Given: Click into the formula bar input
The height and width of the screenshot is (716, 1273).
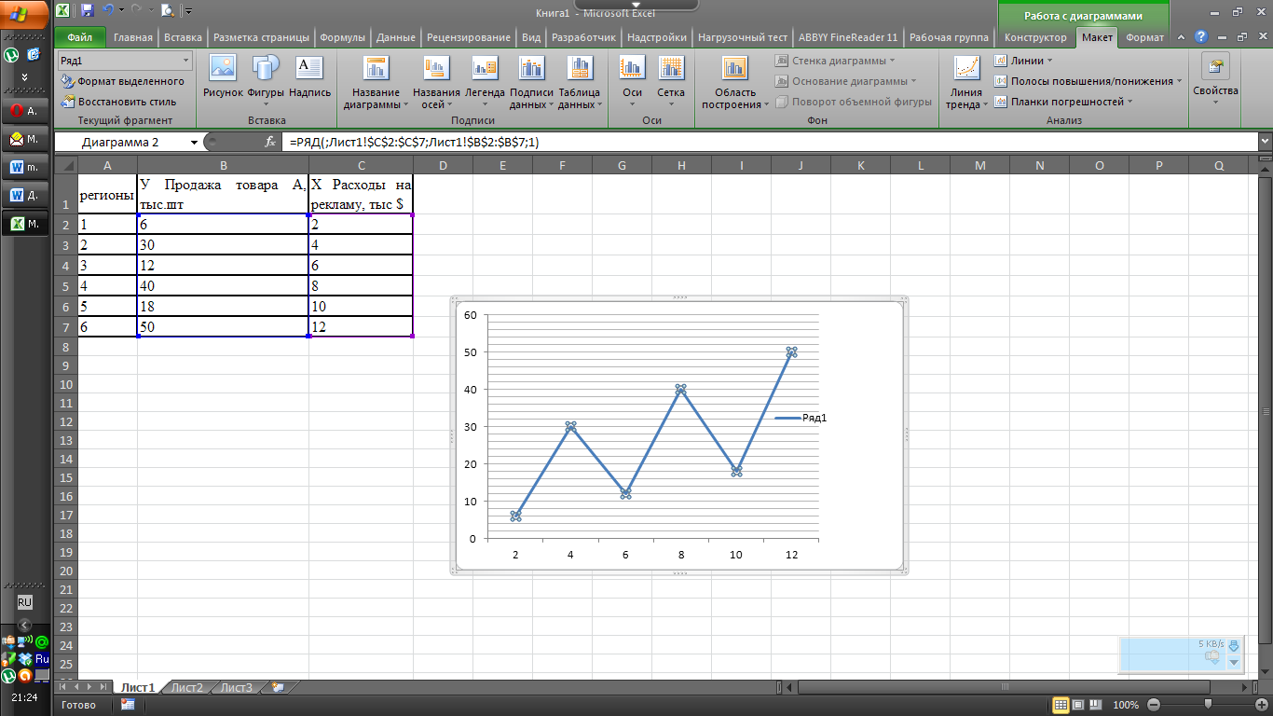Looking at the screenshot, I should click(x=769, y=142).
